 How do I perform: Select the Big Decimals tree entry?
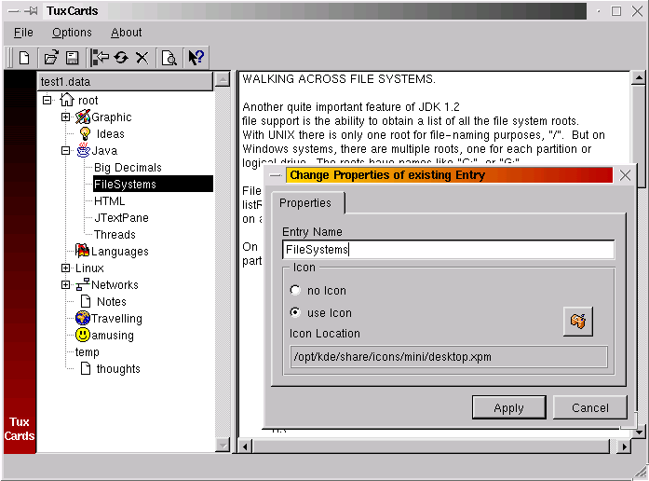[x=128, y=168]
